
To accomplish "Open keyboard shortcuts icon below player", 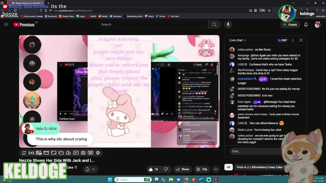I will pyautogui.click(x=90, y=153).
